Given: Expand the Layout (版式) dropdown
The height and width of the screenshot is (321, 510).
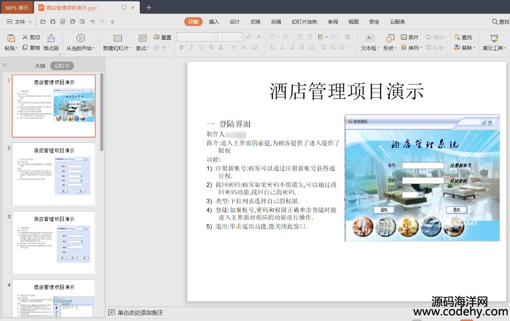Looking at the screenshot, I should pyautogui.click(x=143, y=48).
